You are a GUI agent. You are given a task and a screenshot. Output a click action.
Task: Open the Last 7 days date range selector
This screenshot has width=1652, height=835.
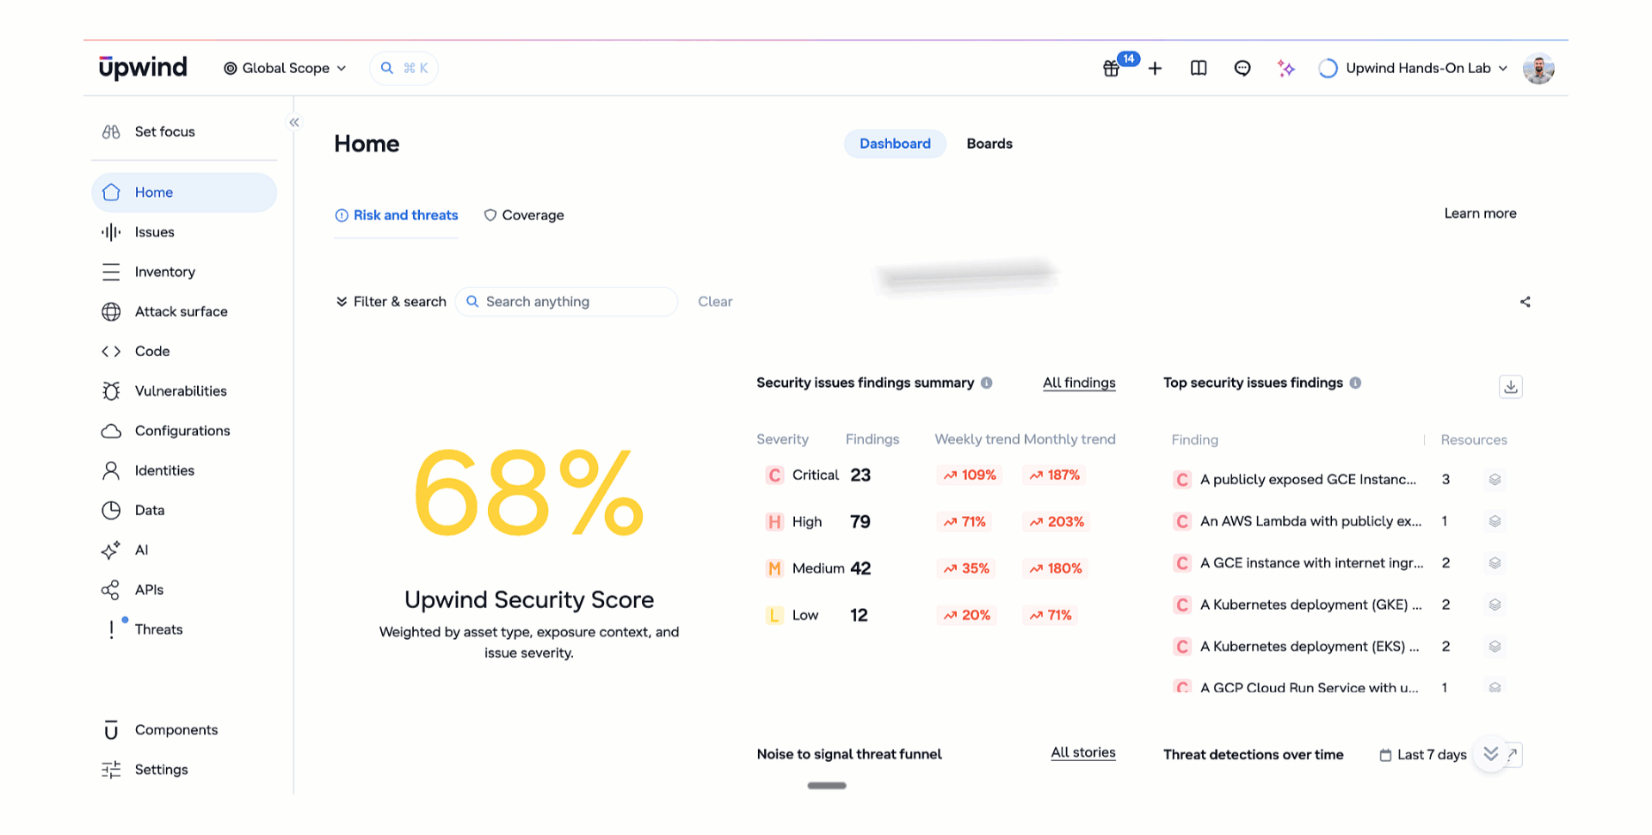[1423, 755]
